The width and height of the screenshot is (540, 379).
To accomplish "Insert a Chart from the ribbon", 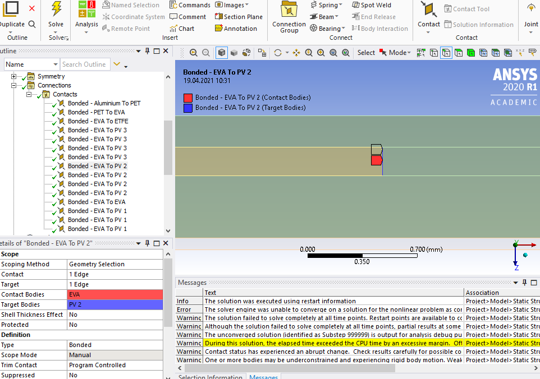I will point(182,29).
